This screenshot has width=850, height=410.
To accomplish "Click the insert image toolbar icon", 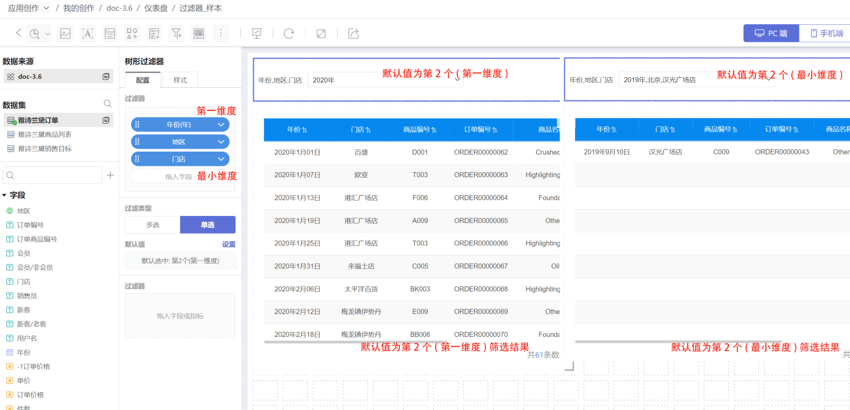I will click(x=66, y=34).
